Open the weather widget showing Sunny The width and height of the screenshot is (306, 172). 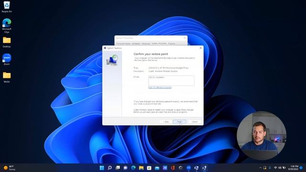[x=10, y=168]
